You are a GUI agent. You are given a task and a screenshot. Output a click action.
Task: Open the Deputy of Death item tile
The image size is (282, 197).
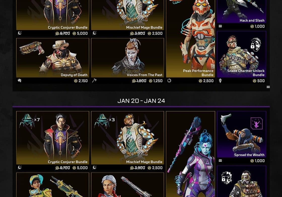(53, 58)
